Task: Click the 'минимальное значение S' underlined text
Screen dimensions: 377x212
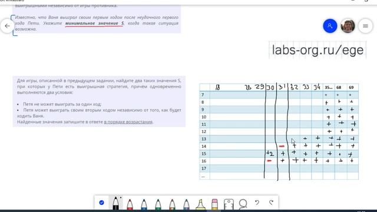Action: click(x=94, y=24)
